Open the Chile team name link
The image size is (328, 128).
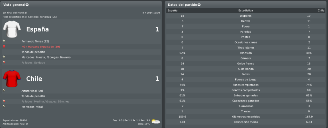[x=34, y=79]
